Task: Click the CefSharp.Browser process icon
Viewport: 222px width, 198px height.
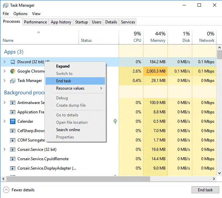Action: point(13,131)
